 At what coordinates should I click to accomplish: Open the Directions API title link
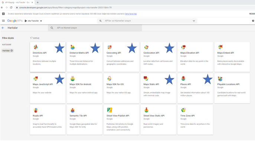tap(40, 53)
